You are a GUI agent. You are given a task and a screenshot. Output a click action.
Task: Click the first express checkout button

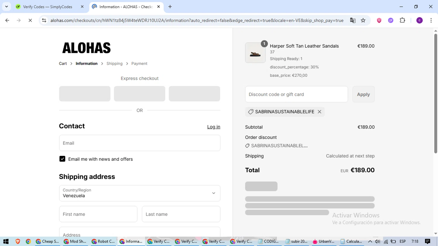pos(85,94)
